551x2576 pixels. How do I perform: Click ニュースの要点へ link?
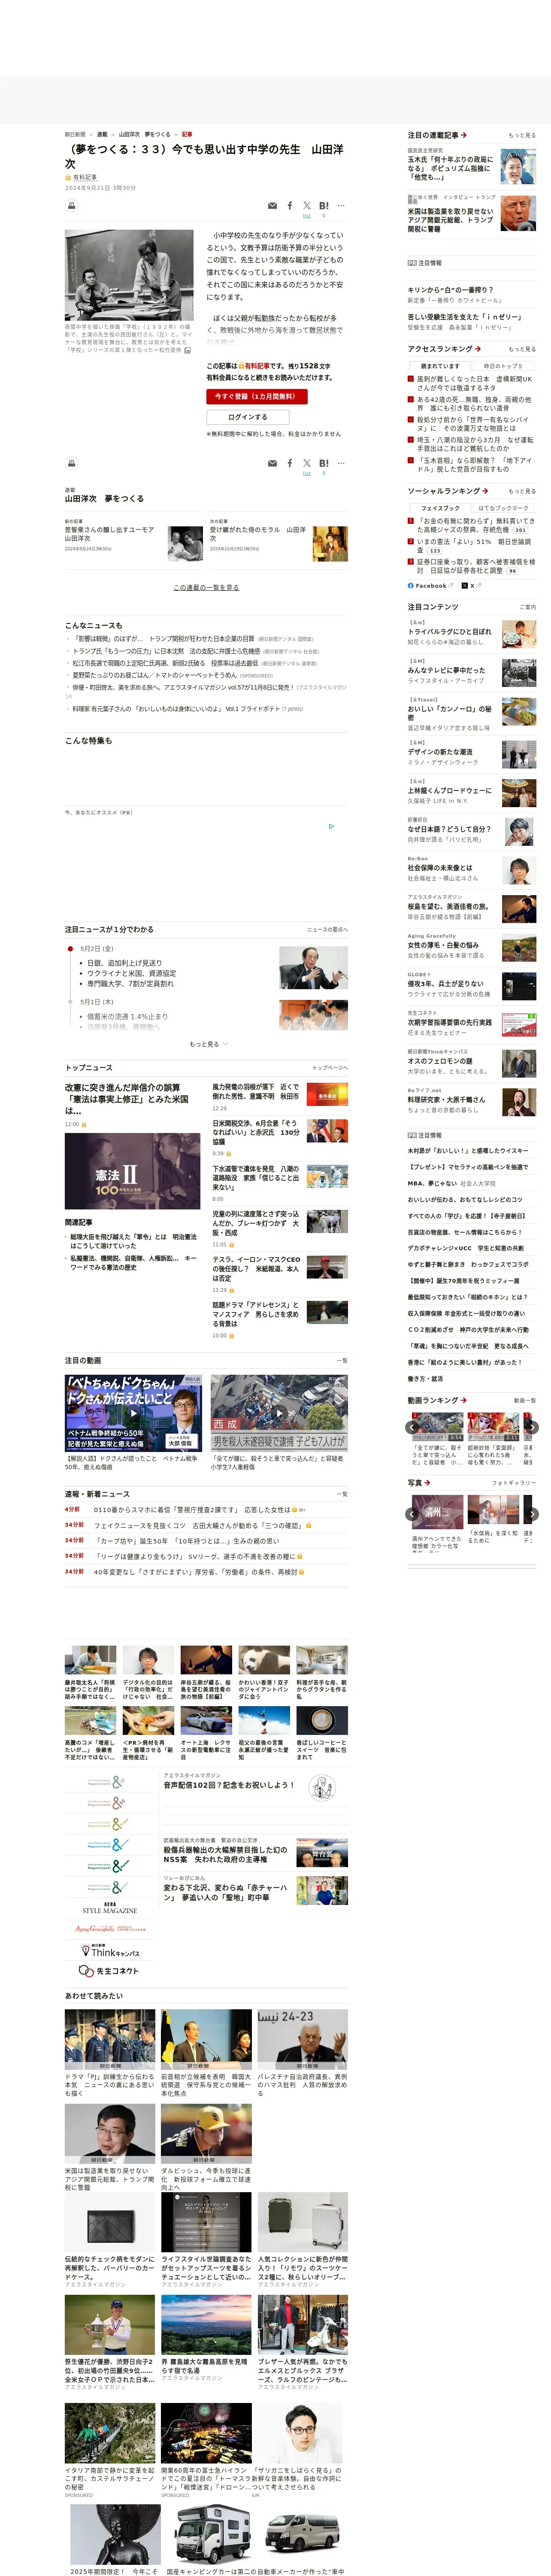[x=327, y=930]
